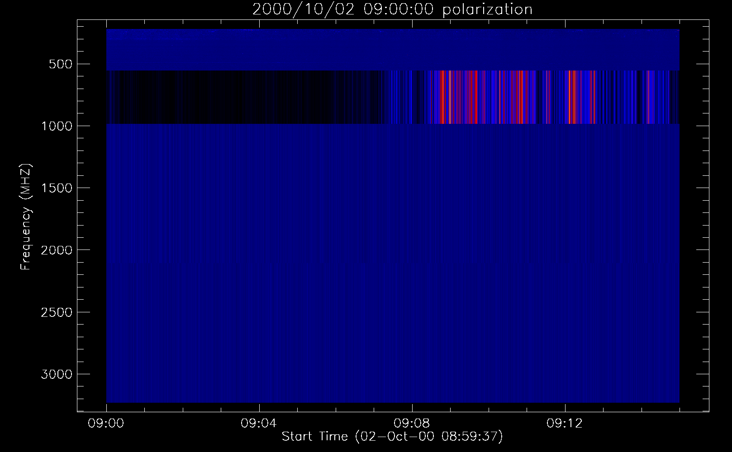This screenshot has width=732, height=452.
Task: Click the plot title '2000/10/02 09:00:00 polarization'
Action: [392, 9]
